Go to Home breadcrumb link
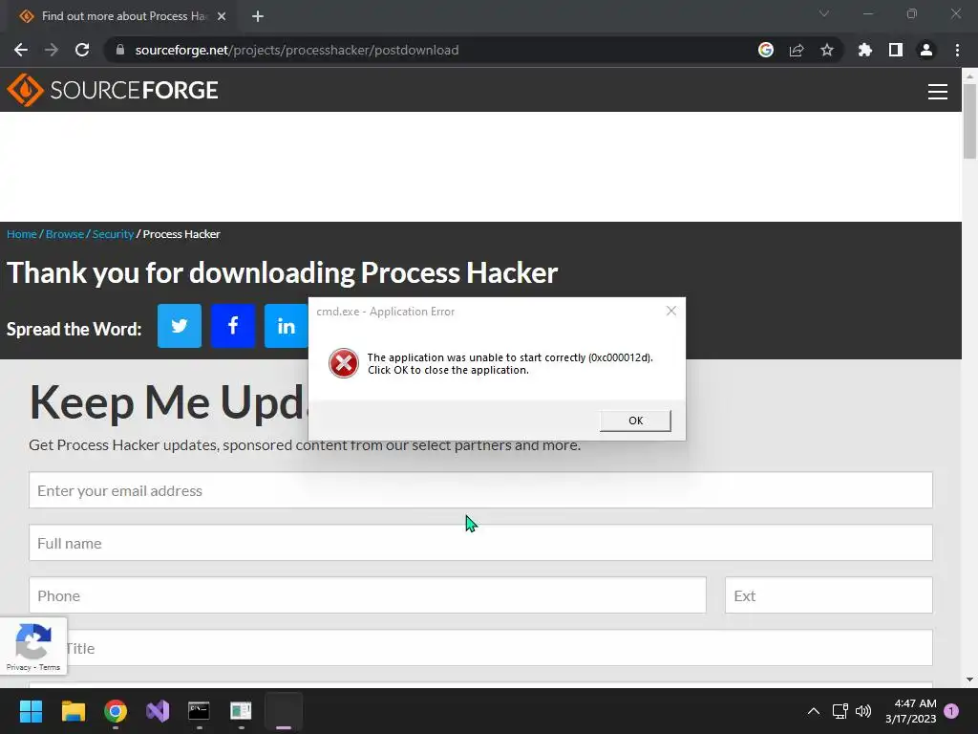This screenshot has height=734, width=978. [22, 234]
